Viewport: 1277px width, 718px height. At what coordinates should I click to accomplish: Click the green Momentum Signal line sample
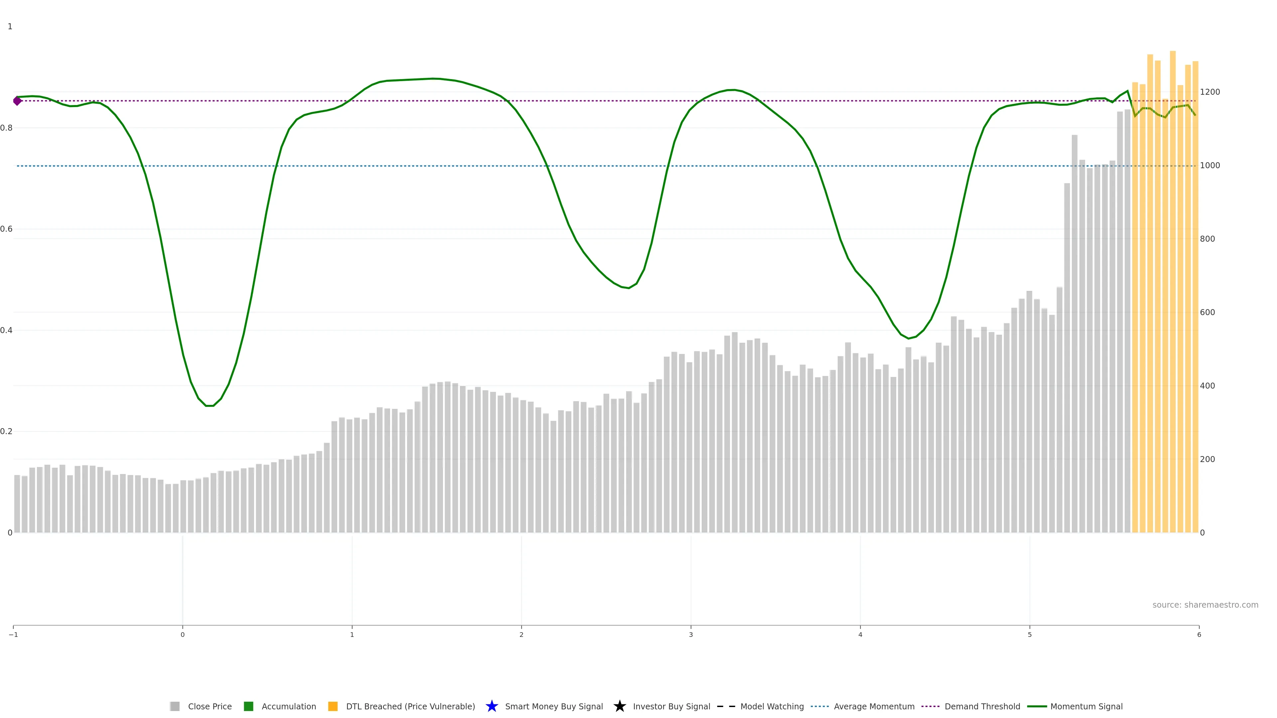pyautogui.click(x=1037, y=706)
